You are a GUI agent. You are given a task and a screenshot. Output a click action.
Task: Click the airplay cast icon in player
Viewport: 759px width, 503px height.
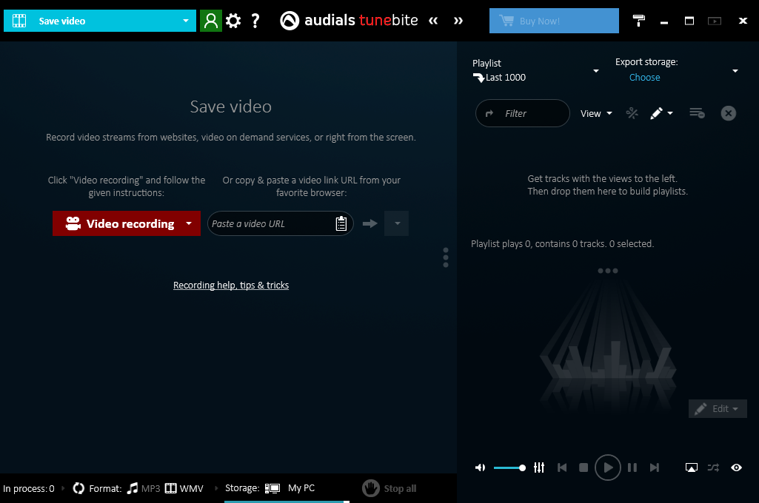[691, 467]
